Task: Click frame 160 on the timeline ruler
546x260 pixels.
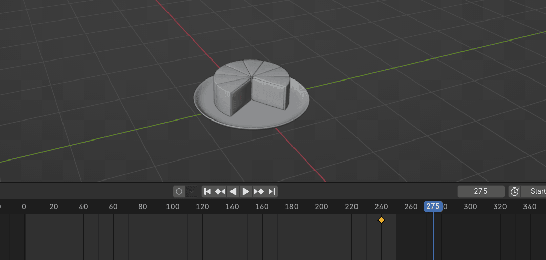Action: point(262,207)
